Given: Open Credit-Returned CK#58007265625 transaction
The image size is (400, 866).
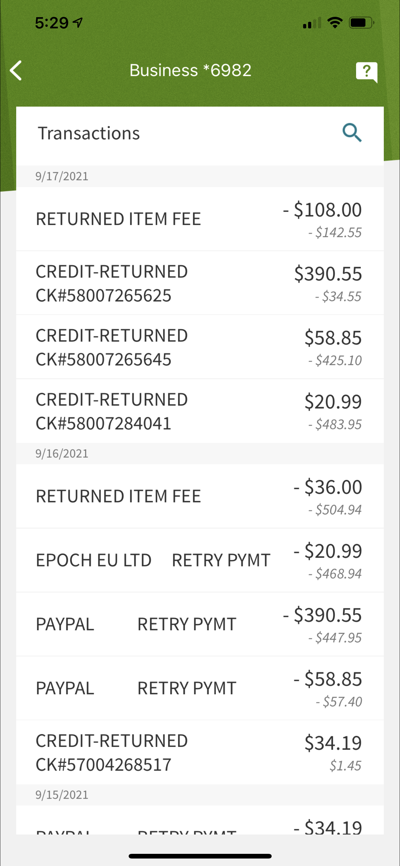Looking at the screenshot, I should click(200, 283).
